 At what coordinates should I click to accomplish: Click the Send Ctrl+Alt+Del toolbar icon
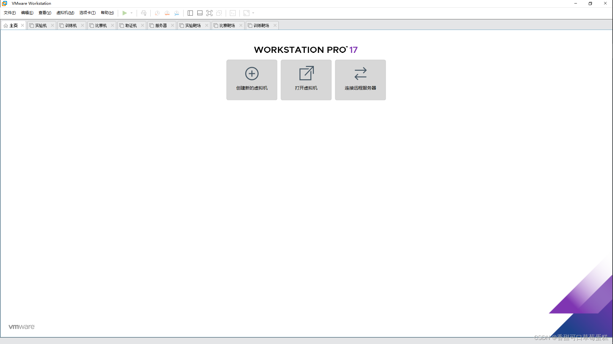(x=144, y=13)
